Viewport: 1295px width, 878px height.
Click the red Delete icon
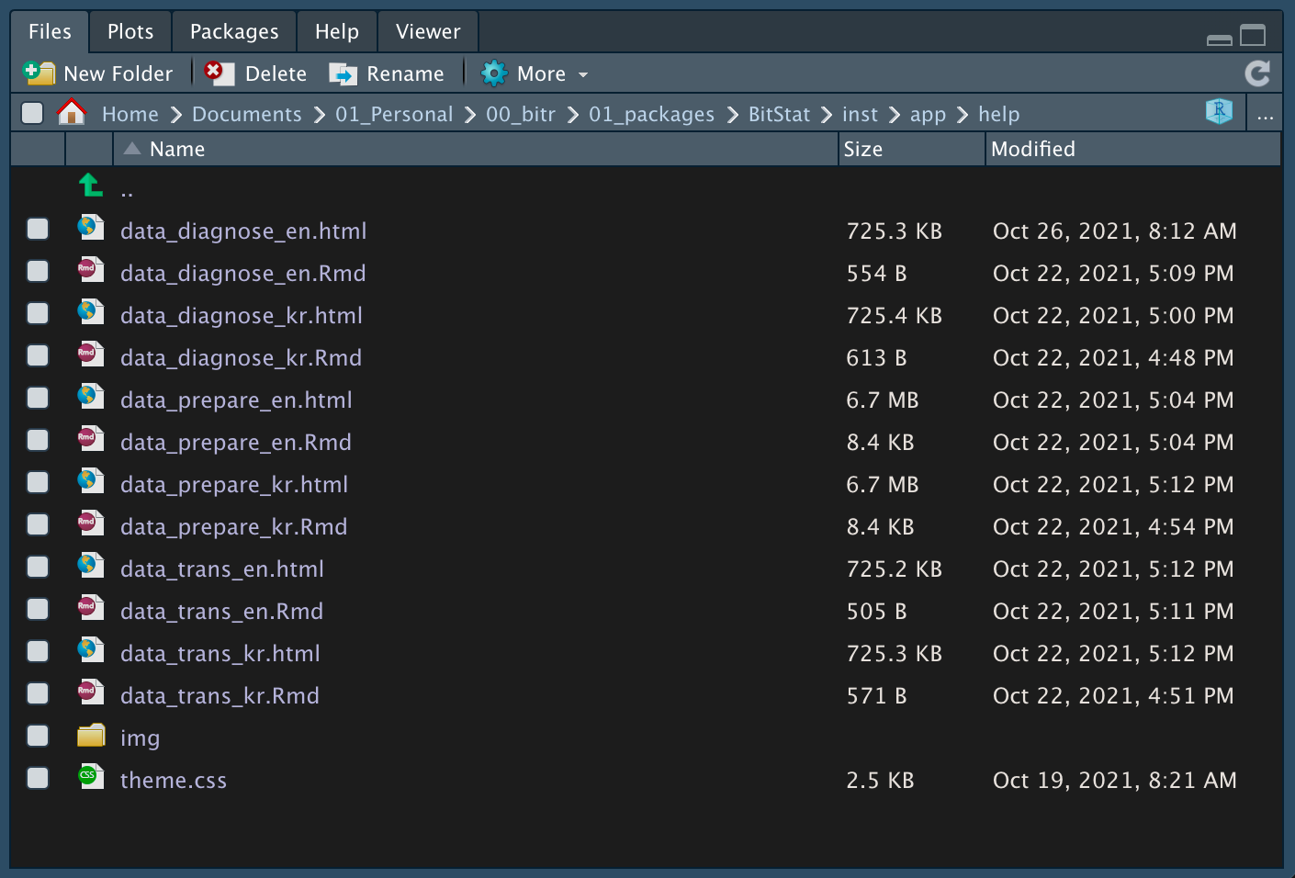[x=219, y=73]
